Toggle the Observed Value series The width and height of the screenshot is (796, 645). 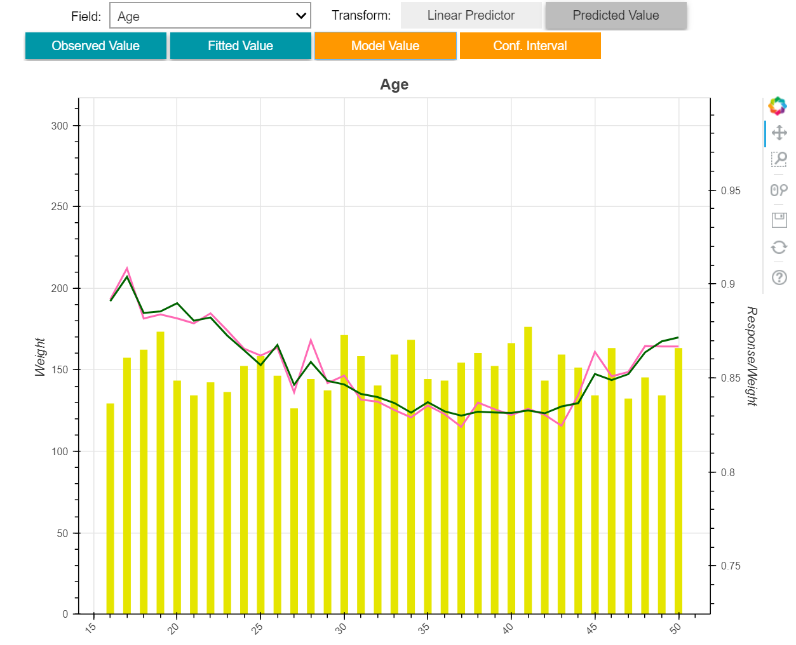(x=96, y=46)
